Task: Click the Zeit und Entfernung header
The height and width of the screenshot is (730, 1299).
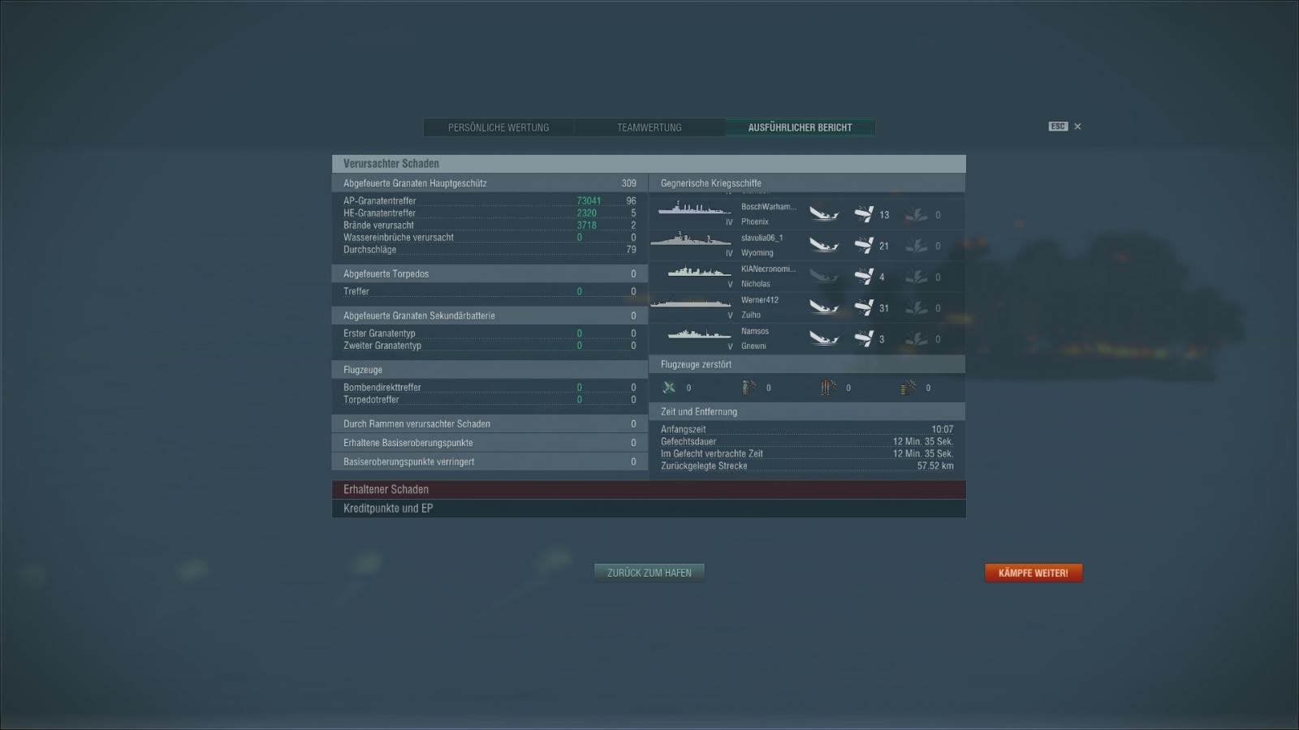Action: click(x=807, y=412)
